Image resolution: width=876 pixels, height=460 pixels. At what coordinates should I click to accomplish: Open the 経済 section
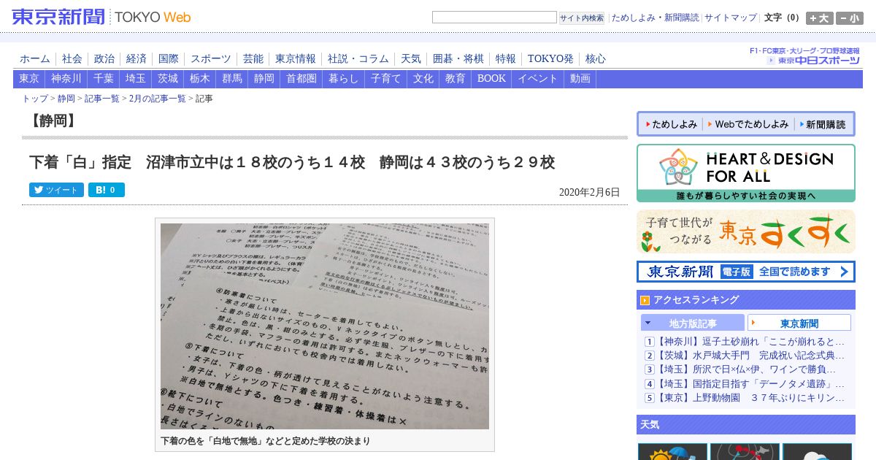tap(137, 58)
